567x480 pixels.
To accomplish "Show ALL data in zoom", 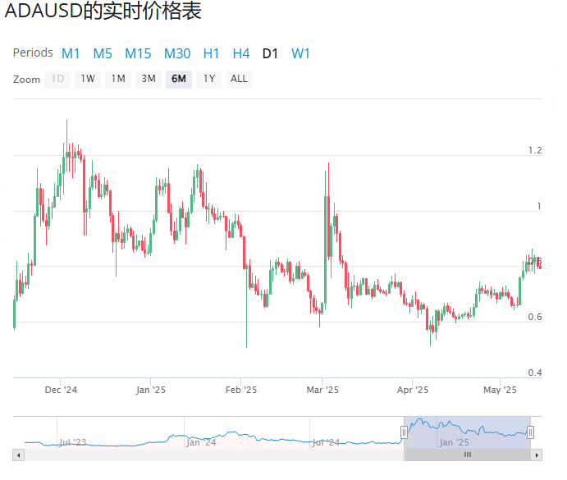I will [239, 80].
